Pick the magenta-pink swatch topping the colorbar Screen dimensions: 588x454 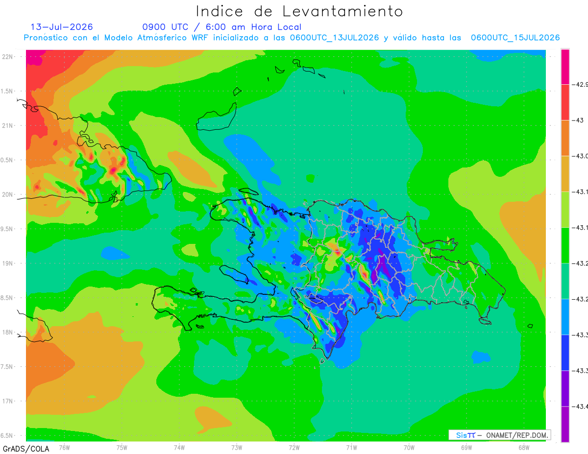[x=565, y=67]
